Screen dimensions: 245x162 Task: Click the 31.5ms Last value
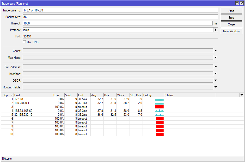(83, 99)
